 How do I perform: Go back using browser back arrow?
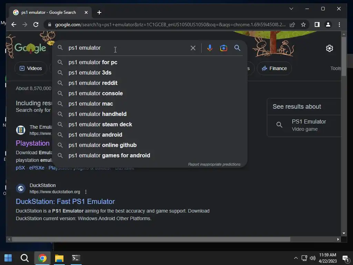[14, 24]
